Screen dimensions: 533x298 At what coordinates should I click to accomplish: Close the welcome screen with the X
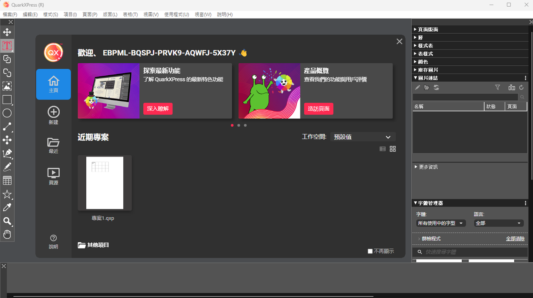click(399, 41)
